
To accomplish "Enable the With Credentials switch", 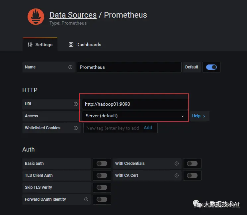I will tap(192, 163).
